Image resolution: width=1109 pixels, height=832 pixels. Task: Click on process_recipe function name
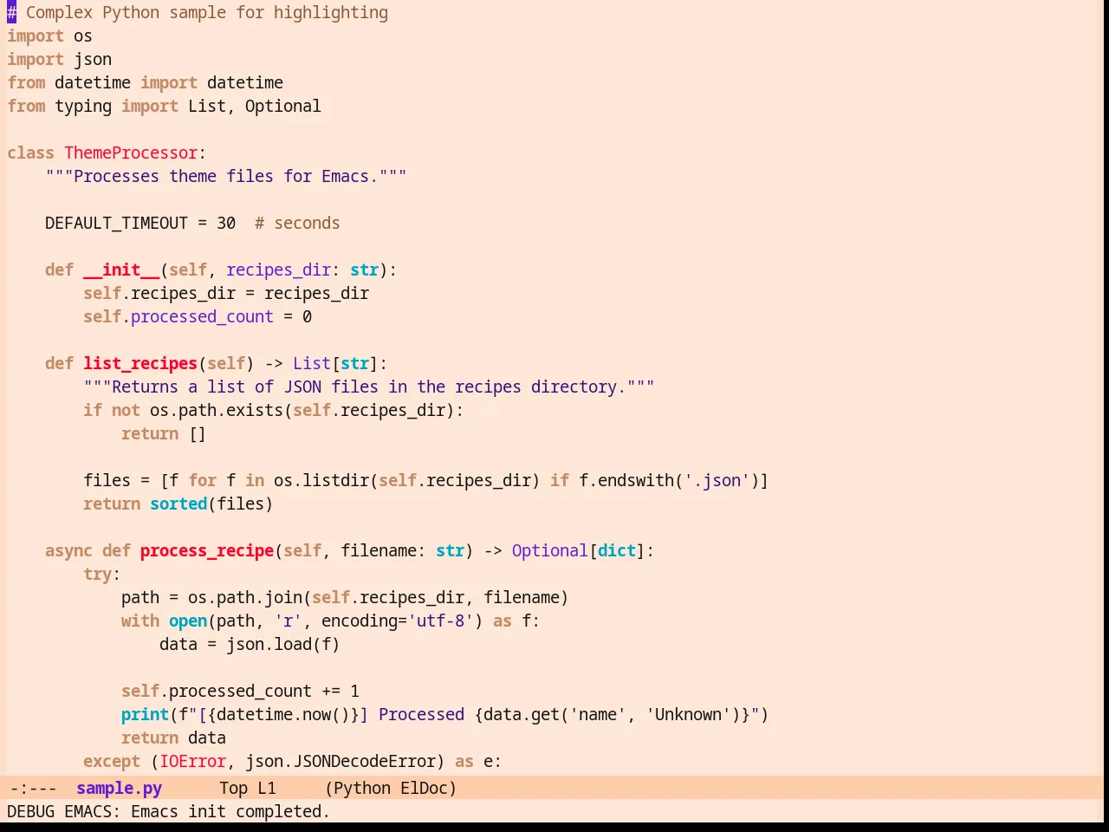tap(207, 550)
